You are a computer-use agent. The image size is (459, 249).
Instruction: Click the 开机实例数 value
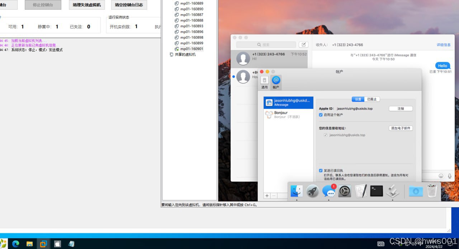136,26
